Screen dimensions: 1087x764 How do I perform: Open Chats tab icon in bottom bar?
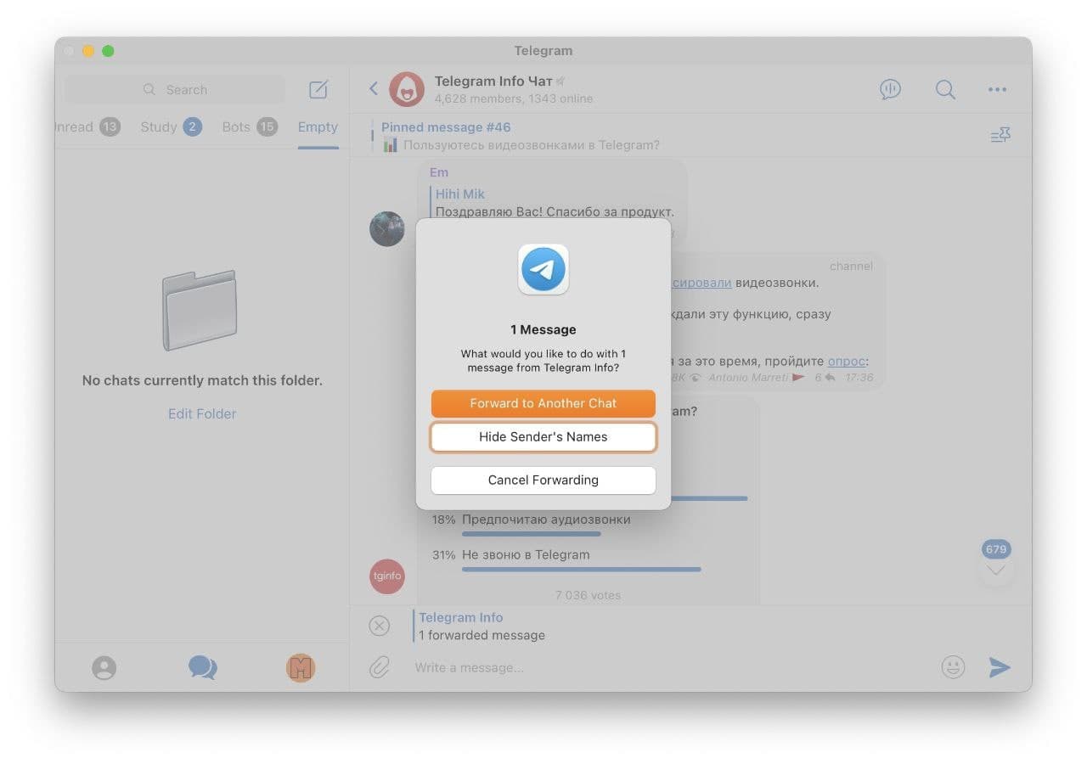(203, 667)
